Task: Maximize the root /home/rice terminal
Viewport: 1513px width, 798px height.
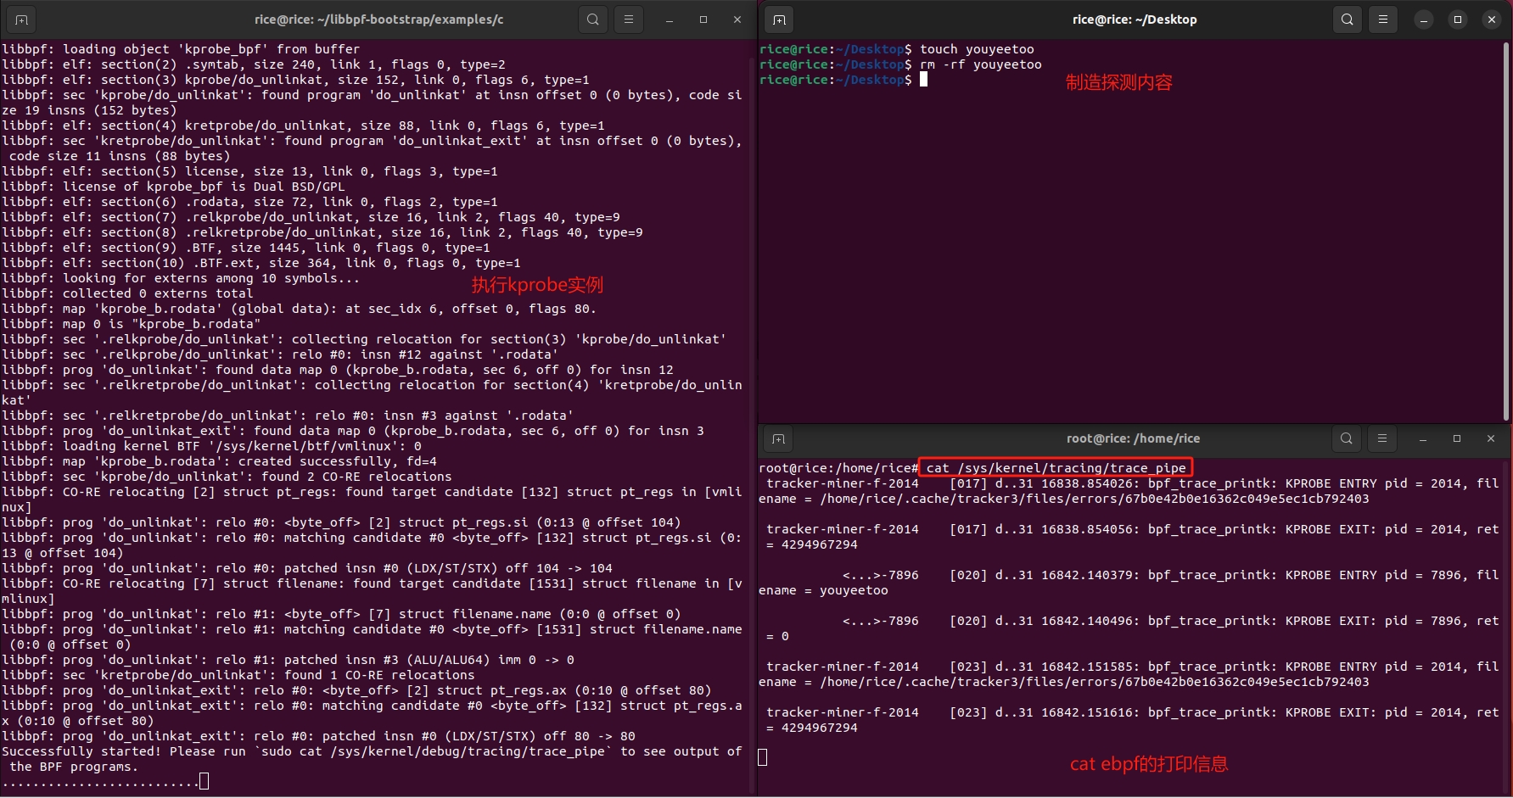Action: 1457,438
